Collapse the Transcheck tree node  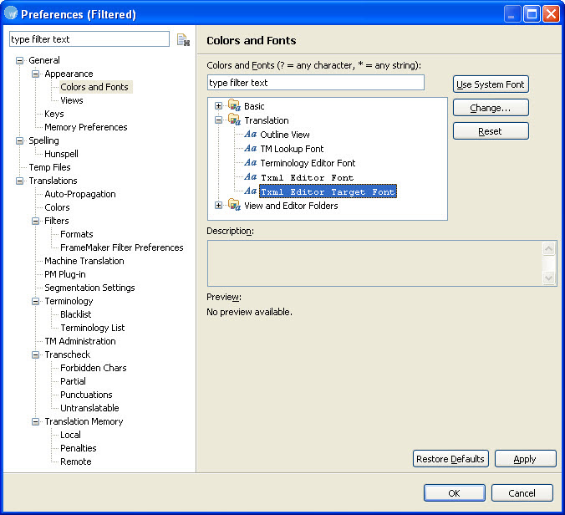(36, 354)
